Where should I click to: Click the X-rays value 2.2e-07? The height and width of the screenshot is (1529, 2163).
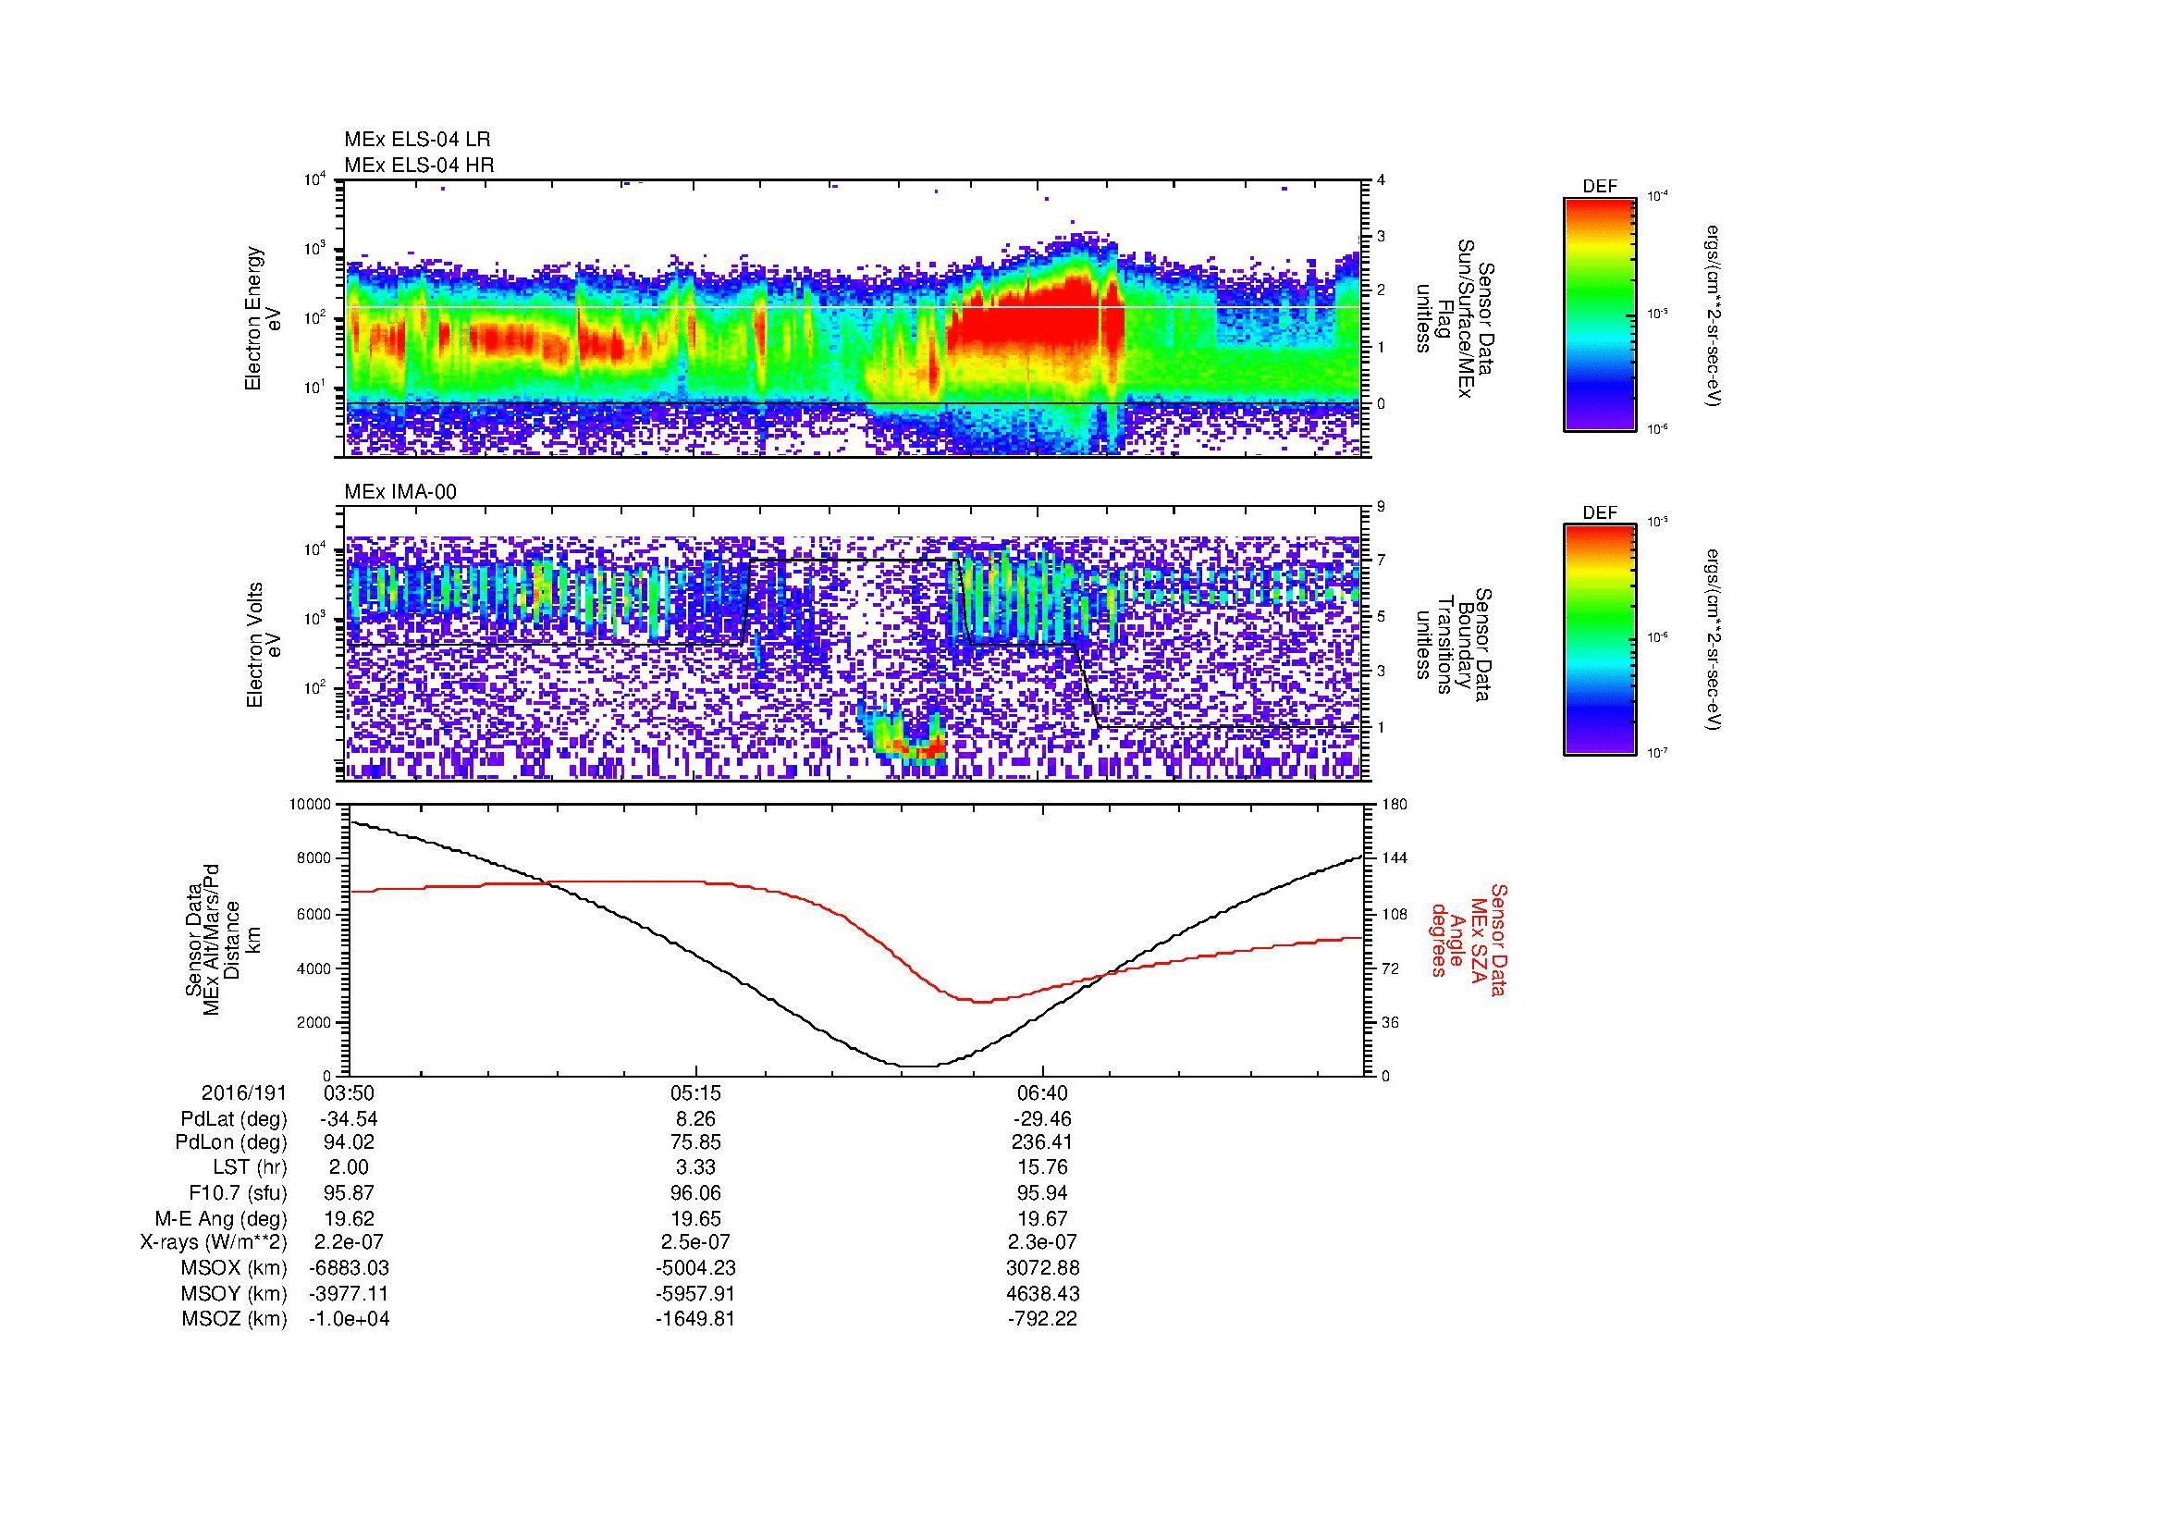pos(349,1242)
